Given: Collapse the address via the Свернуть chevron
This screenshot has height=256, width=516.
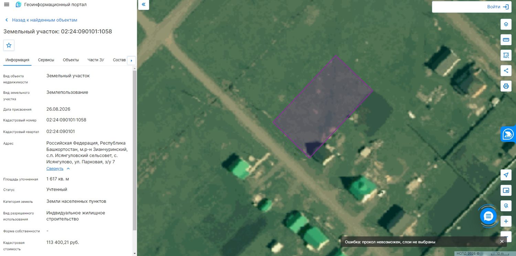Looking at the screenshot, I should [68, 169].
